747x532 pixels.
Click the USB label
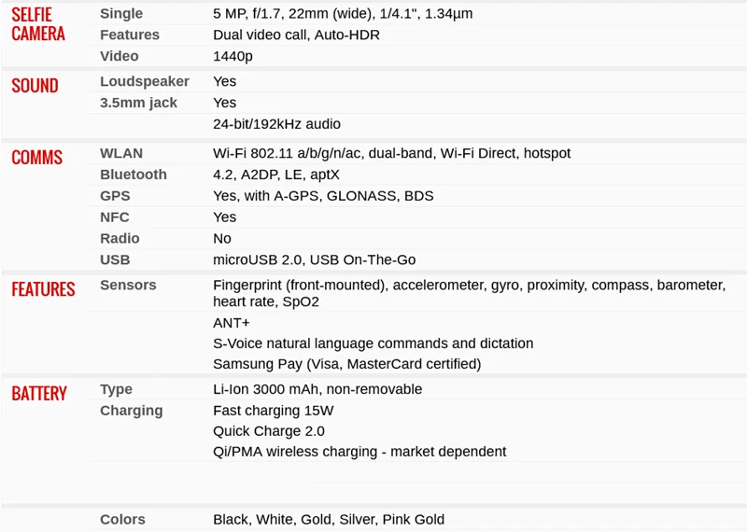115,259
